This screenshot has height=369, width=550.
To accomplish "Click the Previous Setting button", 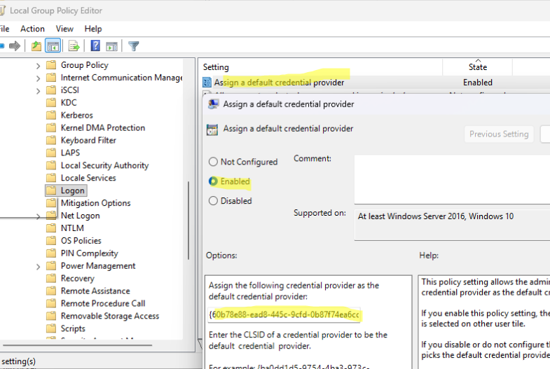I will (x=499, y=134).
